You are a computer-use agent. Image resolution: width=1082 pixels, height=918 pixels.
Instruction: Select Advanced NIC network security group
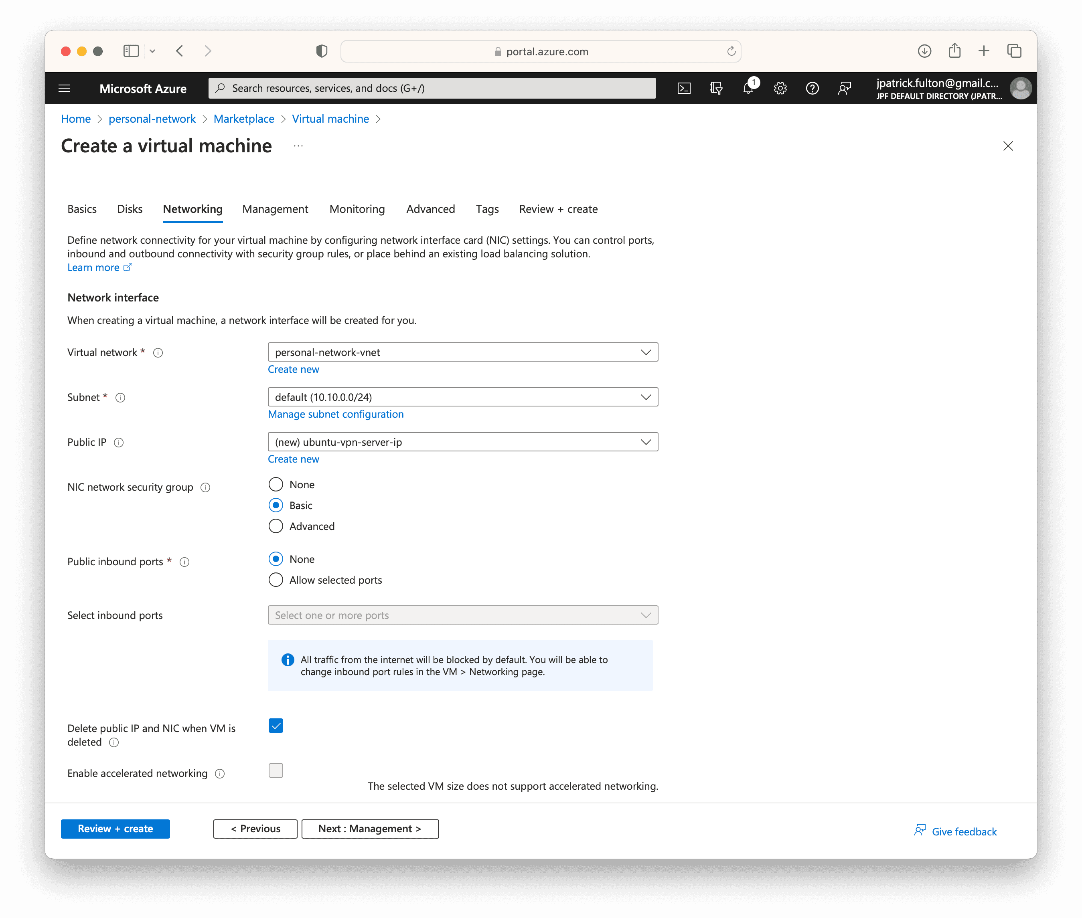coord(276,526)
